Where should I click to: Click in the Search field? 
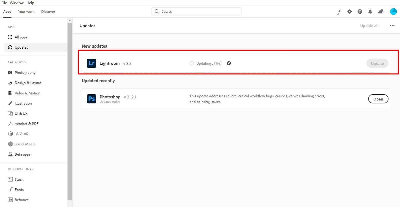click(196, 11)
